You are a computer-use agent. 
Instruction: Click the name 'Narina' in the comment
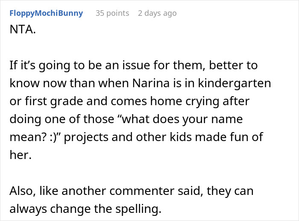click(x=151, y=83)
